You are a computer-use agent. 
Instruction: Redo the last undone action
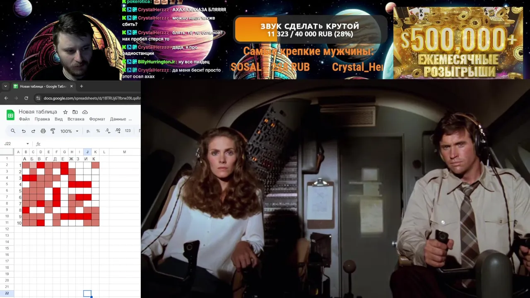coord(33,131)
